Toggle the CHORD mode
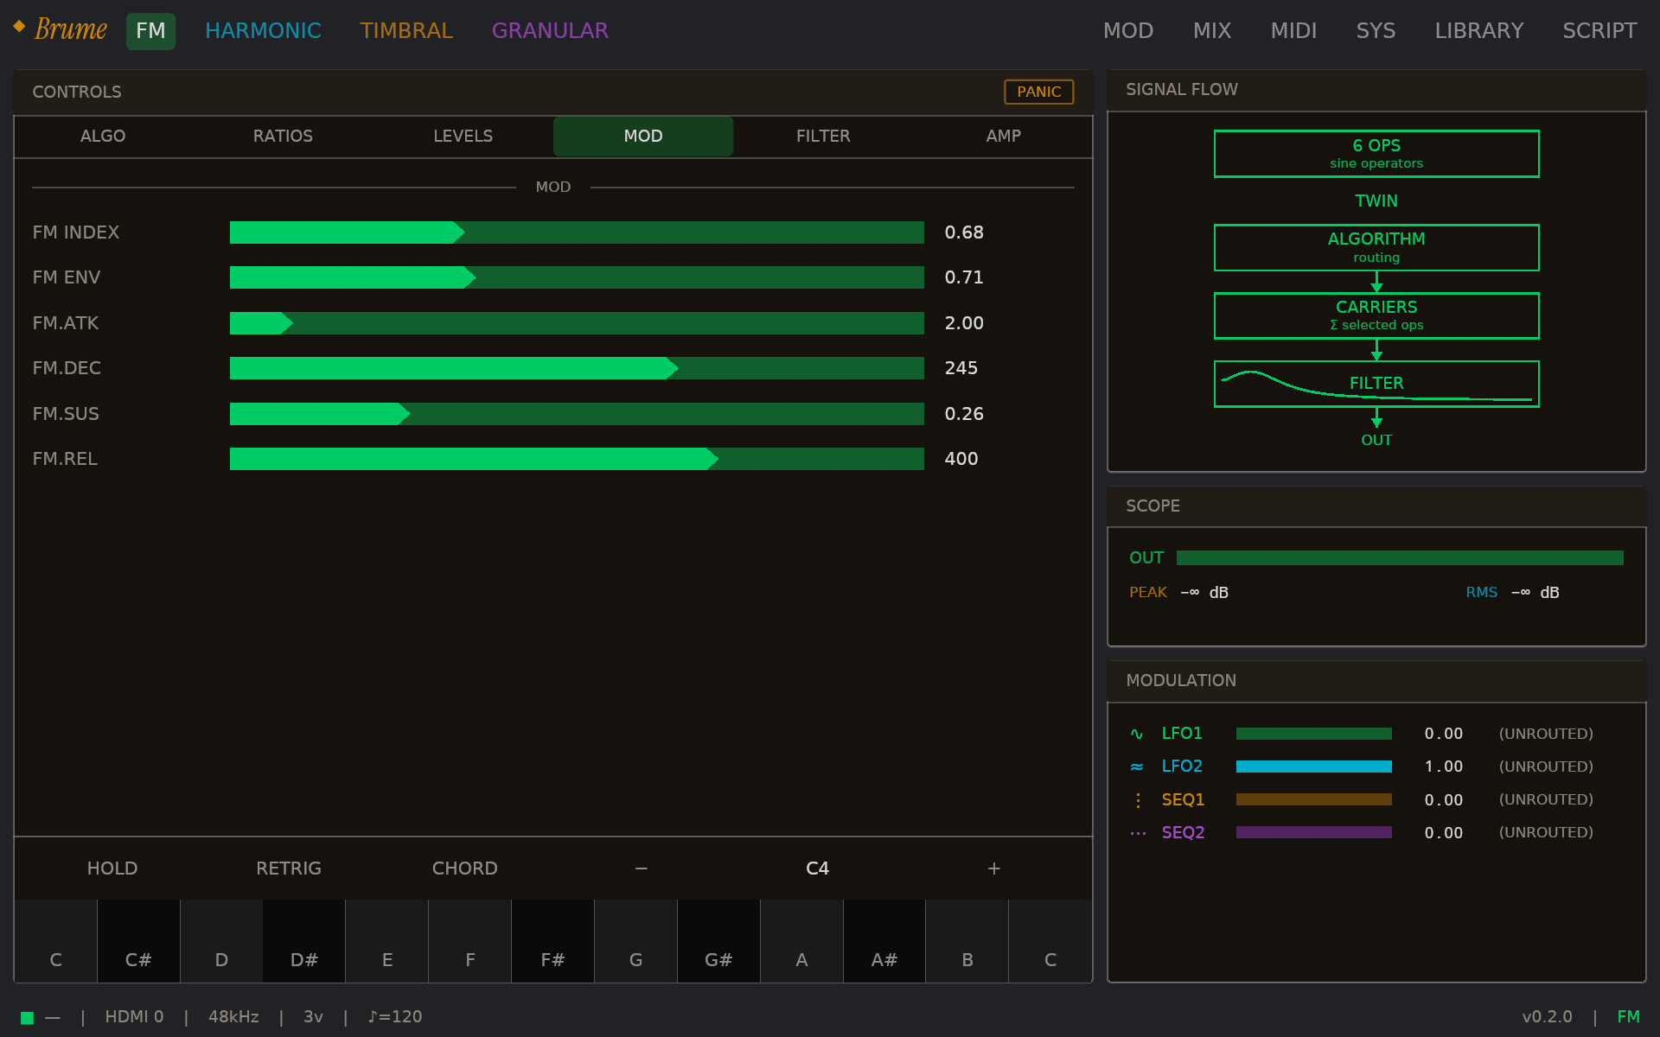Image resolution: width=1660 pixels, height=1037 pixels. click(465, 868)
